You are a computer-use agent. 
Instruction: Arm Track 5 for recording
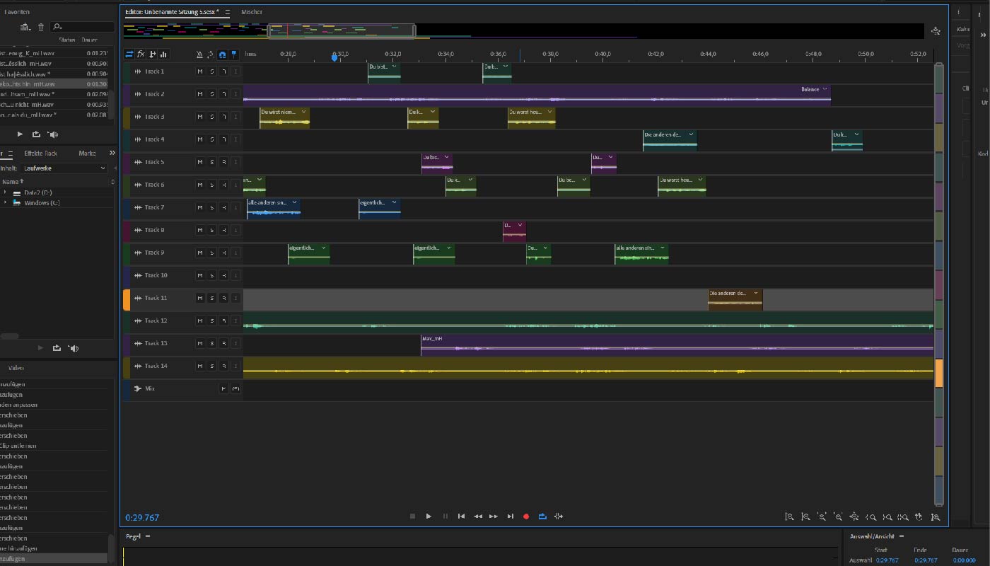[x=223, y=162]
